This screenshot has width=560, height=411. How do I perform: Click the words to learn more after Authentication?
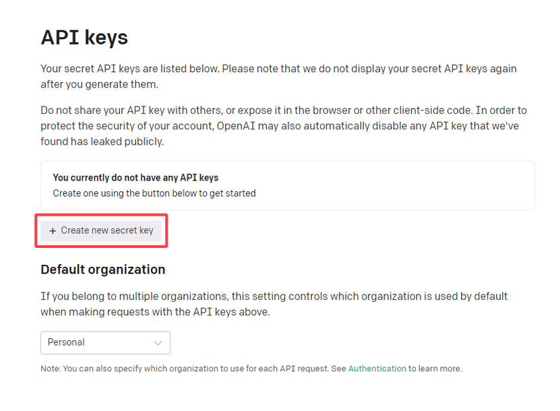coord(435,369)
